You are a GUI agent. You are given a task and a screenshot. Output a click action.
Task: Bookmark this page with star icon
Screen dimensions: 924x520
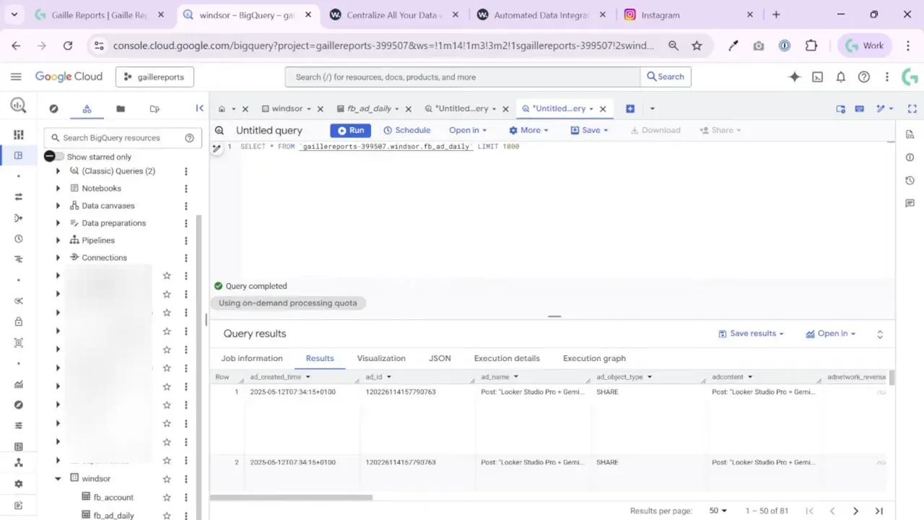[697, 45]
